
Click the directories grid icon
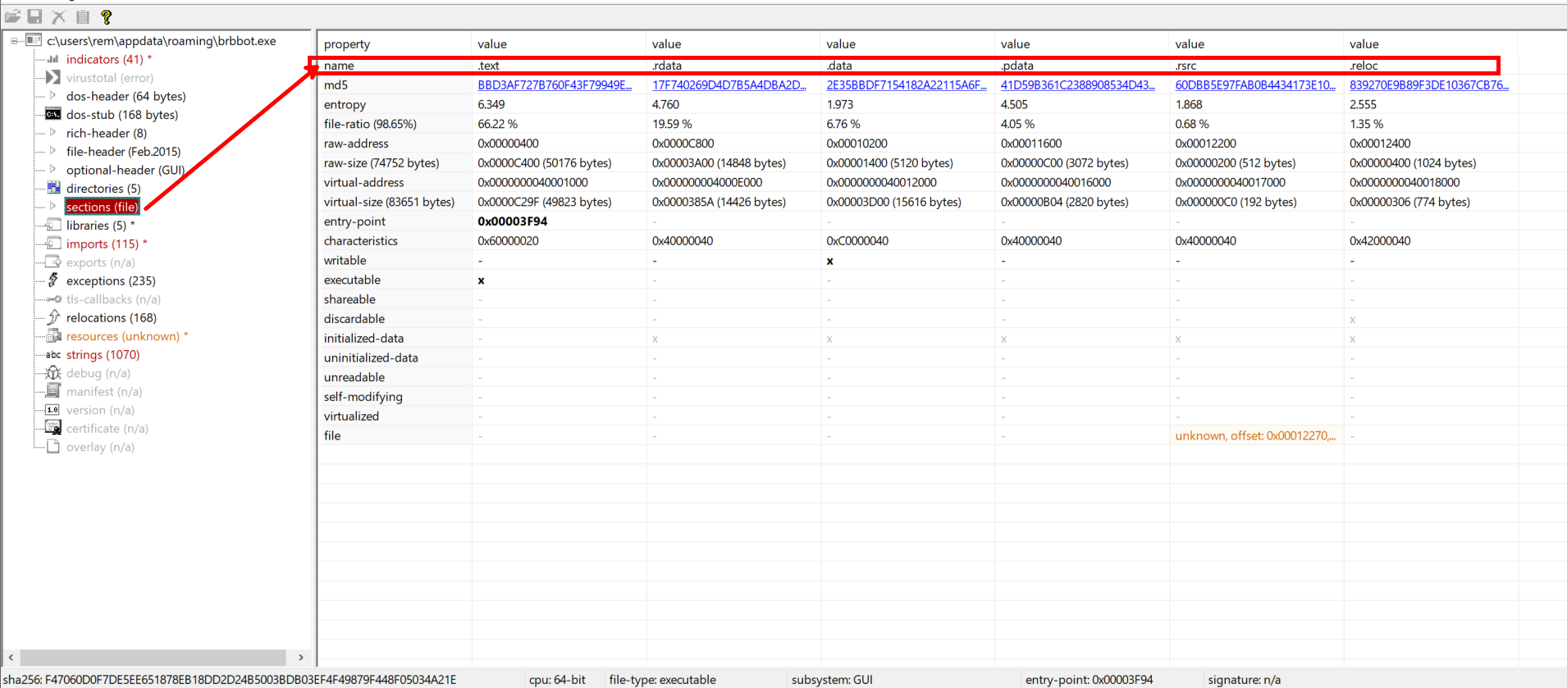coord(53,189)
